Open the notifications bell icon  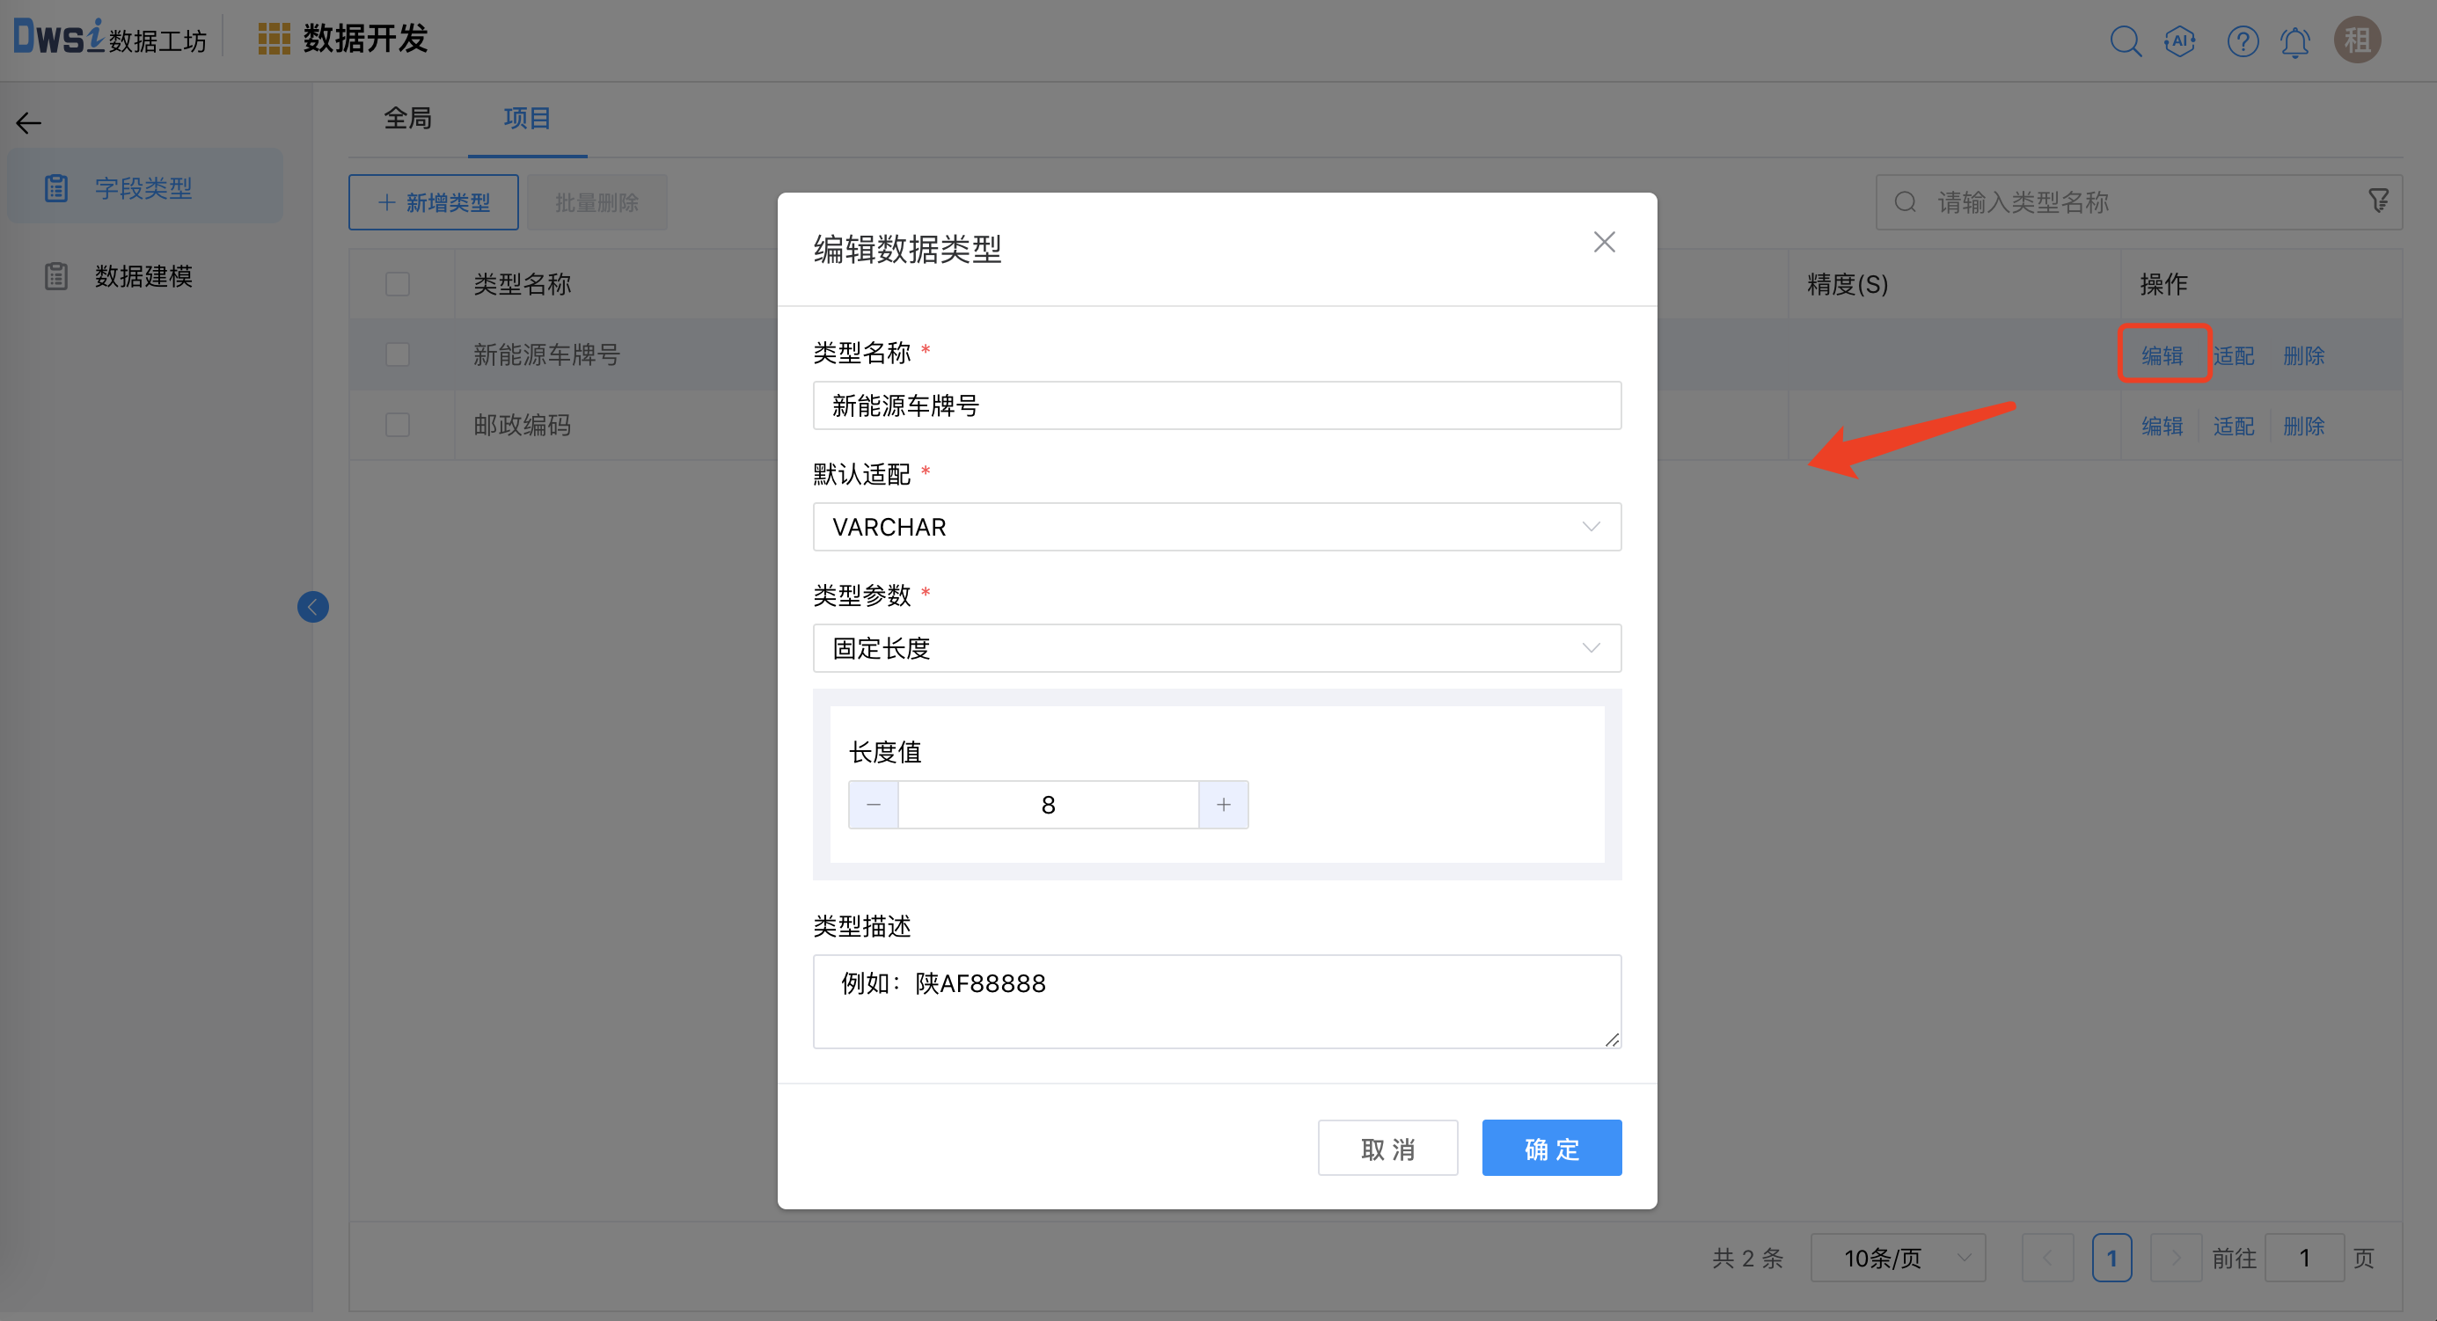pyautogui.click(x=2295, y=42)
